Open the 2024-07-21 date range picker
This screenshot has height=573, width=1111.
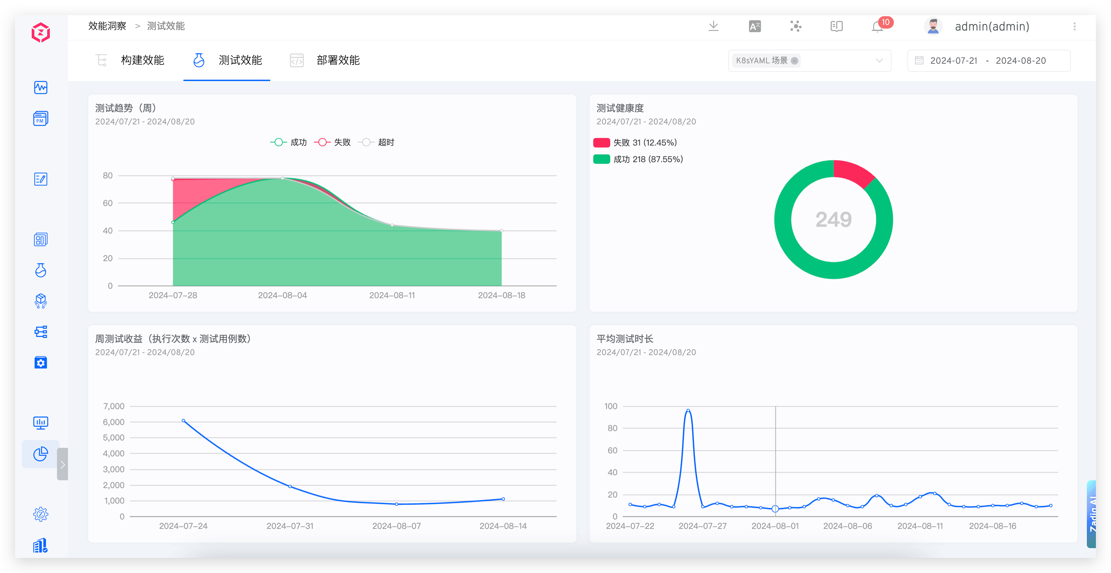point(954,60)
